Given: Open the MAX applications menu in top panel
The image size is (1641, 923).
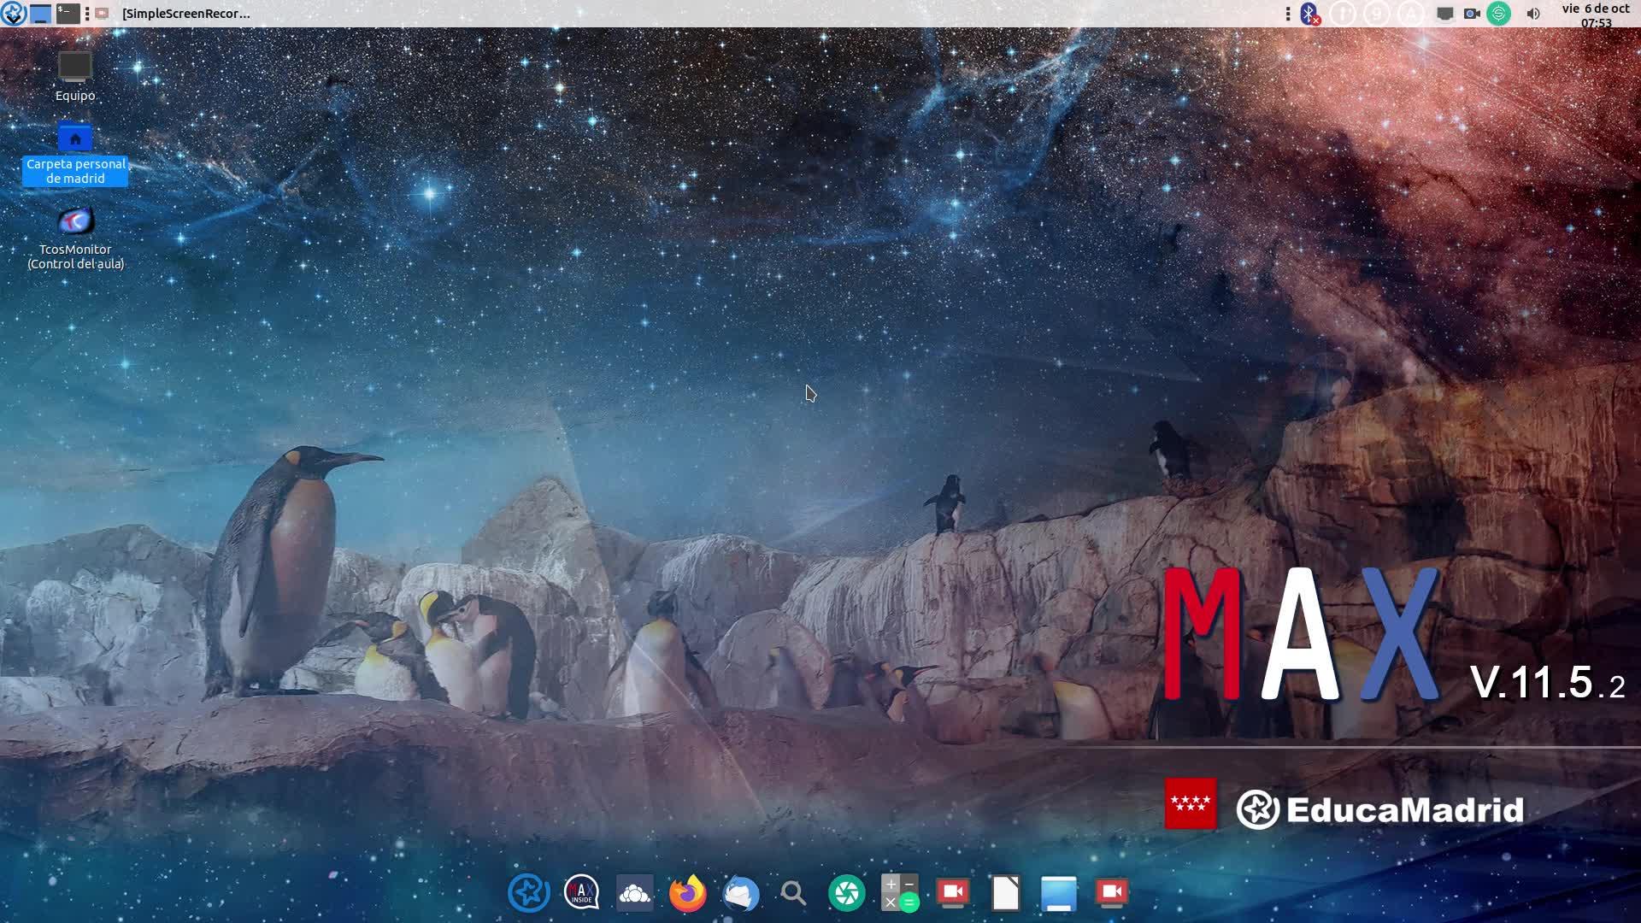Looking at the screenshot, I should click(x=13, y=13).
